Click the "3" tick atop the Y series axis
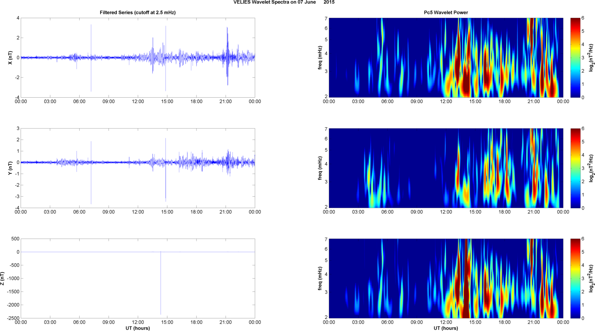595x331 pixels. point(18,128)
